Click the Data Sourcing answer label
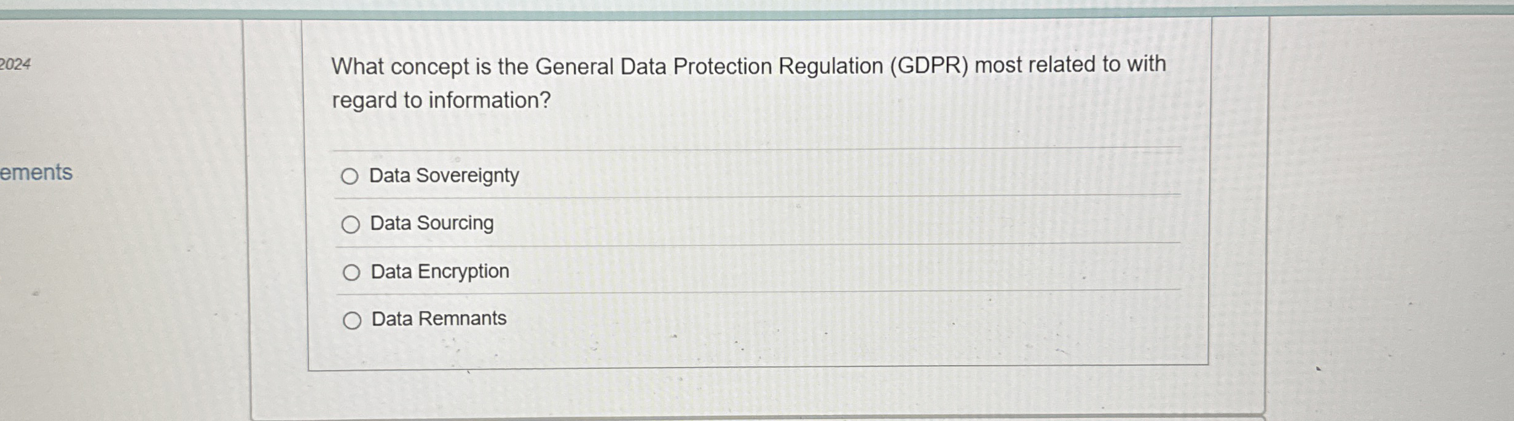This screenshot has height=421, width=1514. (431, 224)
